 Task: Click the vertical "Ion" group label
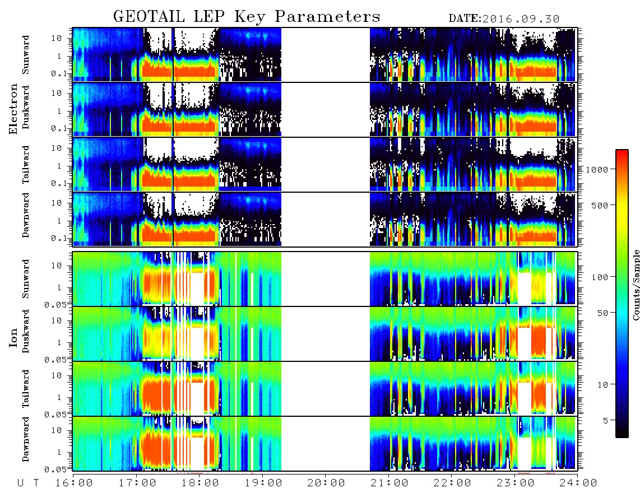(13, 337)
